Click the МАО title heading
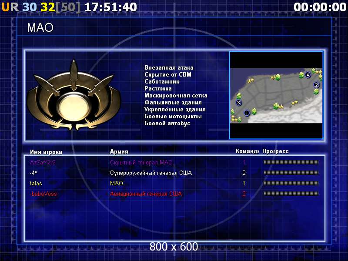Image resolution: width=348 pixels, height=261 pixels. click(x=40, y=28)
